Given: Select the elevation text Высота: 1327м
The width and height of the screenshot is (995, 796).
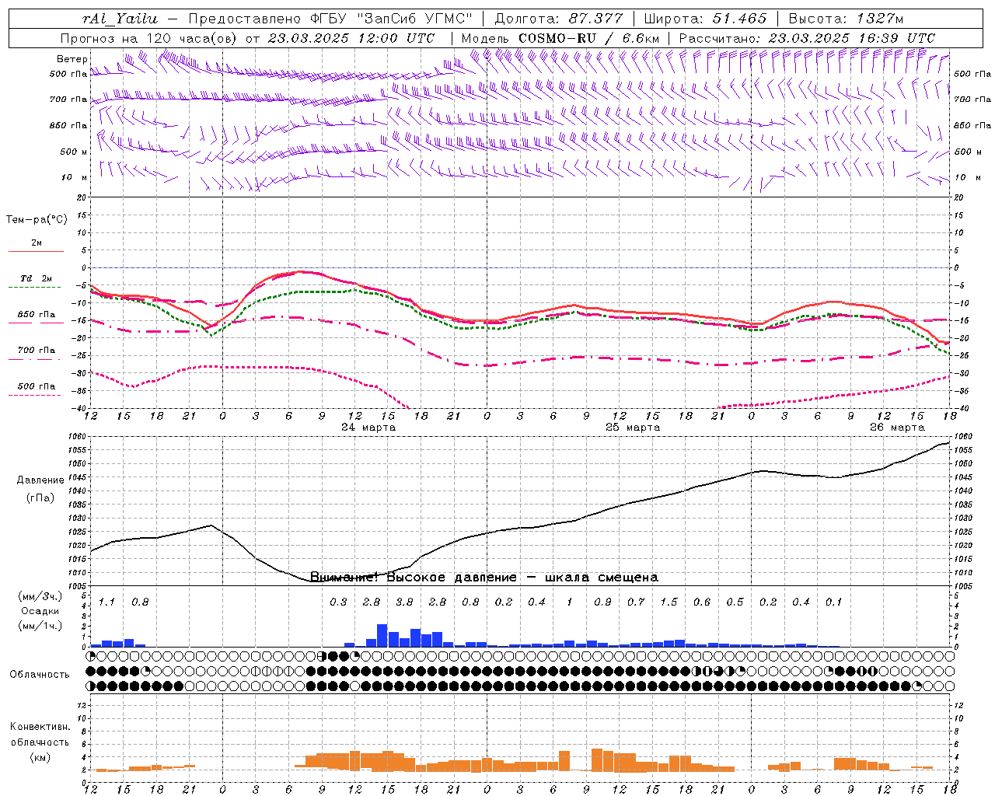Looking at the screenshot, I should click(846, 19).
